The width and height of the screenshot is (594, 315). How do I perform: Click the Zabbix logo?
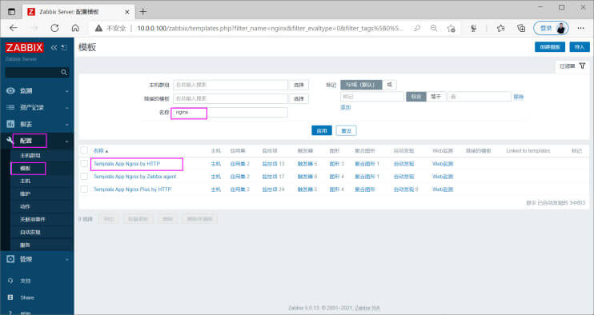click(25, 48)
